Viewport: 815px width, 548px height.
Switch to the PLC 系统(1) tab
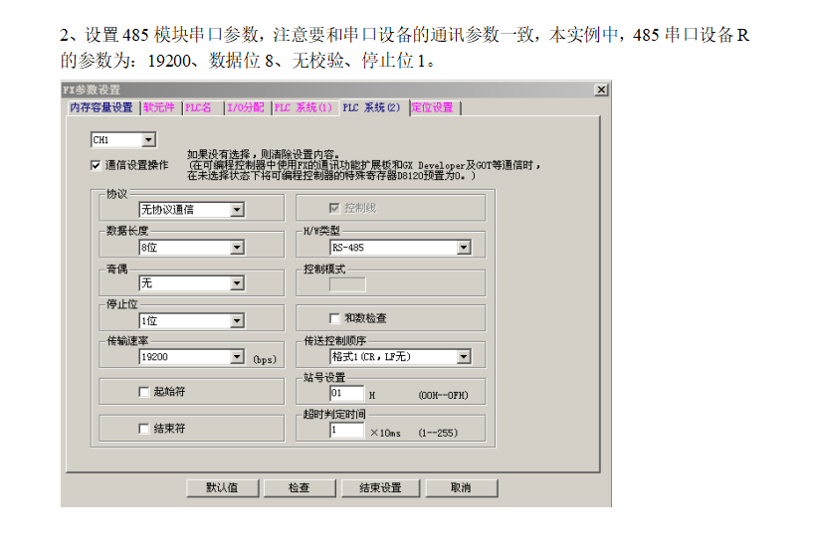click(x=304, y=107)
